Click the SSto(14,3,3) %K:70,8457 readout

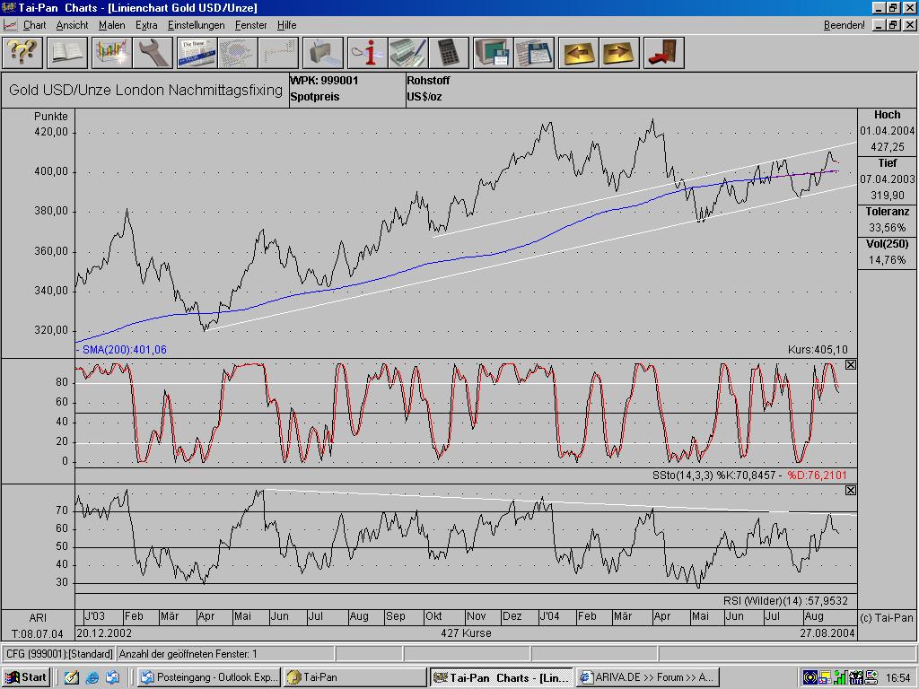click(x=713, y=475)
